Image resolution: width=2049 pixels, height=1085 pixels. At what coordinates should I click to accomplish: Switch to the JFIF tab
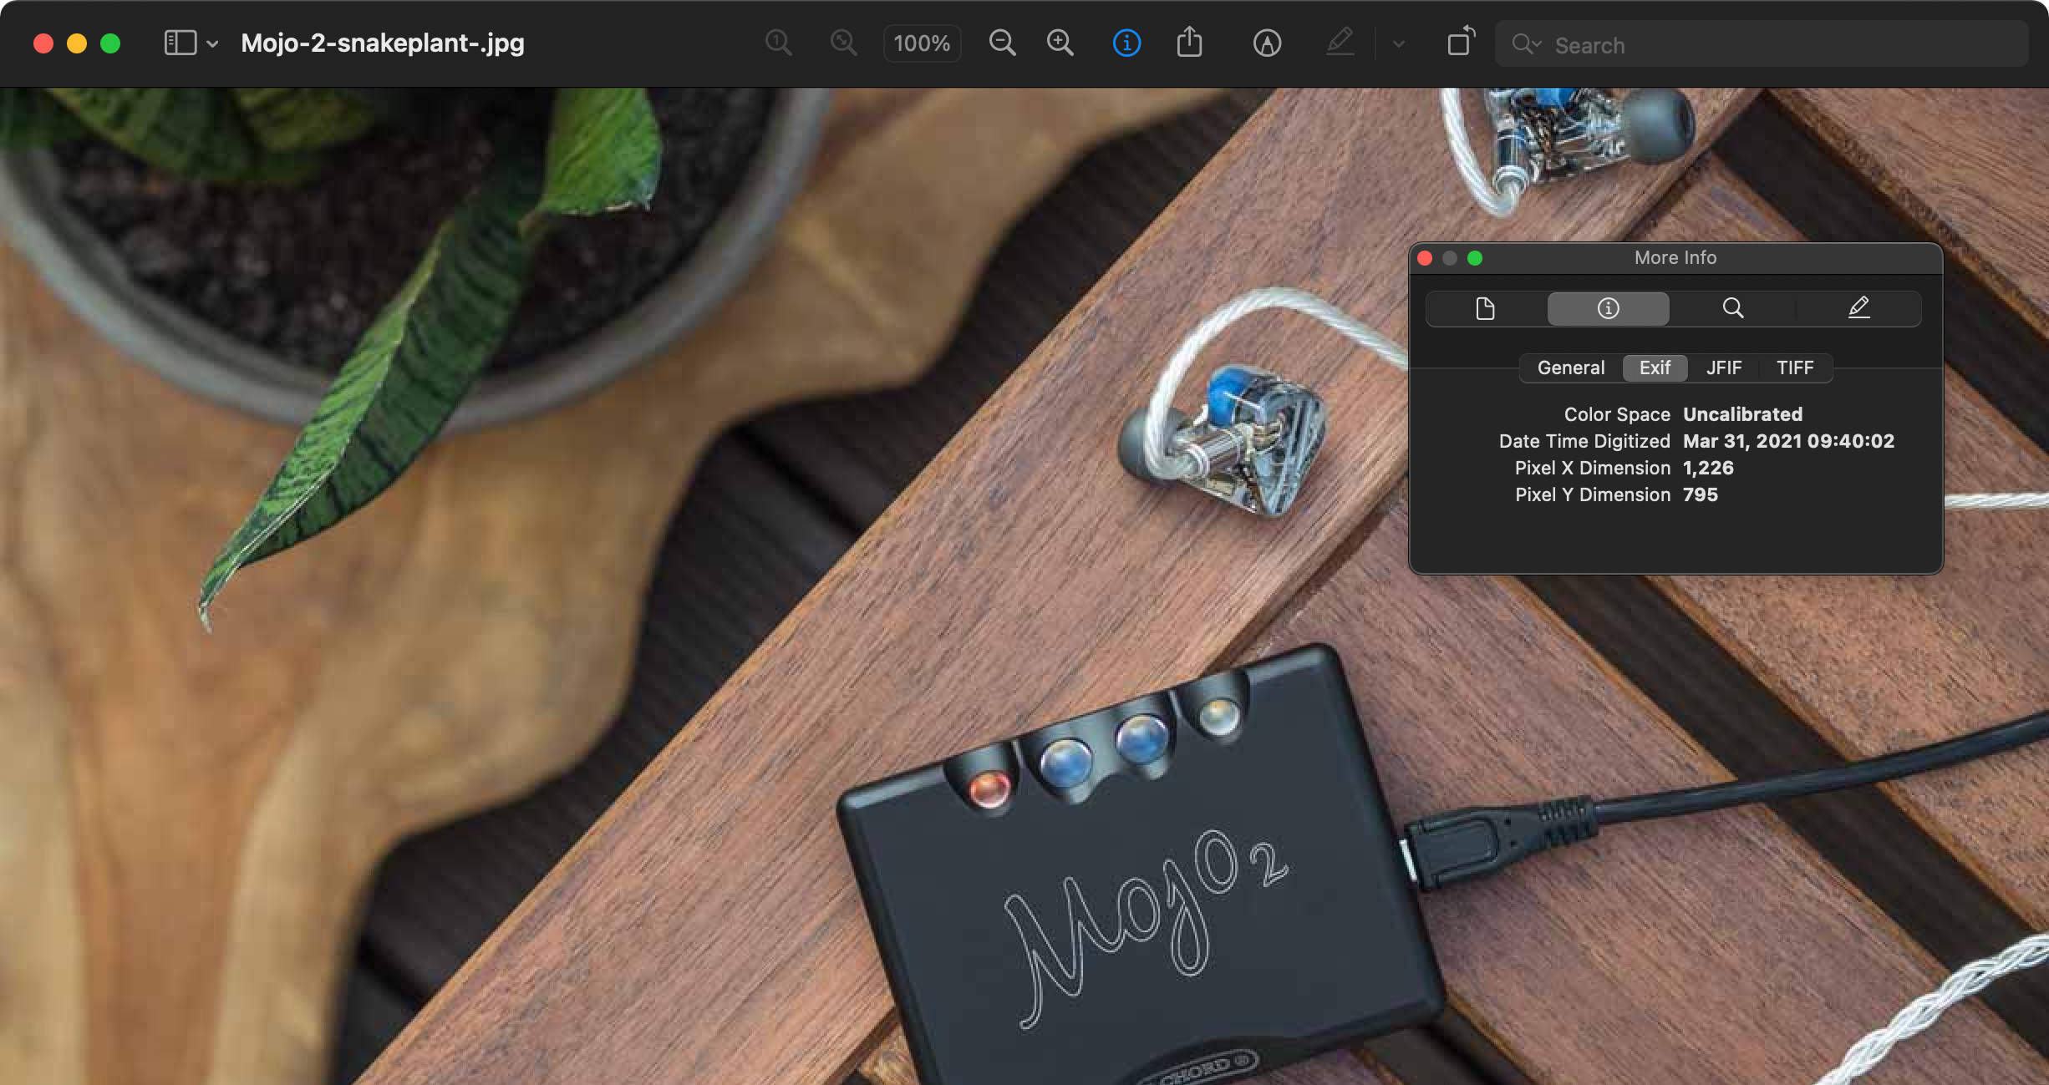pyautogui.click(x=1724, y=368)
